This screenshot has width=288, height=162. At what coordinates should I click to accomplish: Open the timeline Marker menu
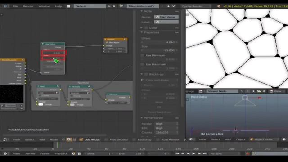point(30,153)
